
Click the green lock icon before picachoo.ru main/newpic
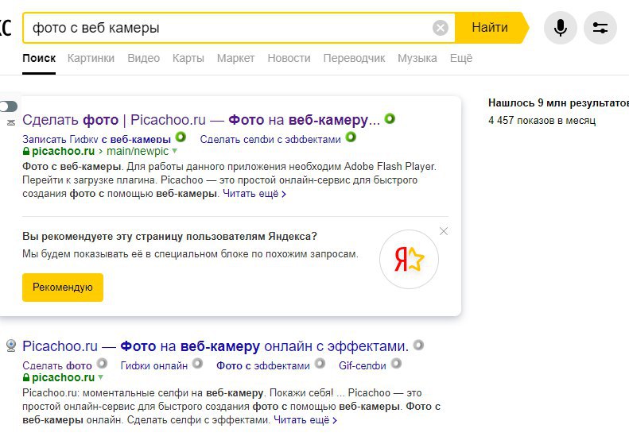(26, 151)
